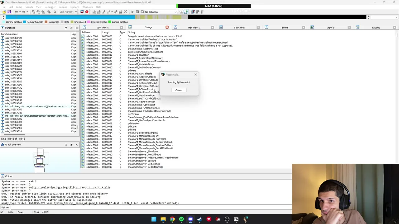Click the down arrow icon beside search icons
The width and height of the screenshot is (399, 224).
55,12
